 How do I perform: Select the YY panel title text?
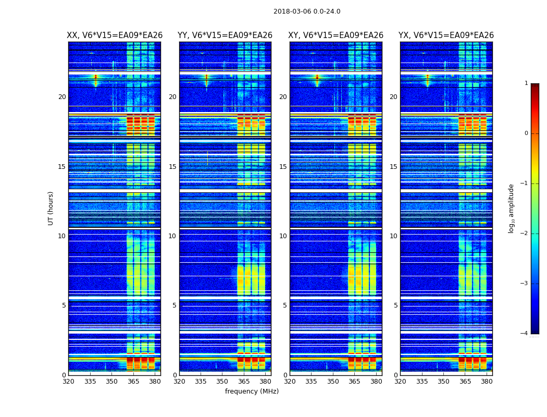pos(225,35)
